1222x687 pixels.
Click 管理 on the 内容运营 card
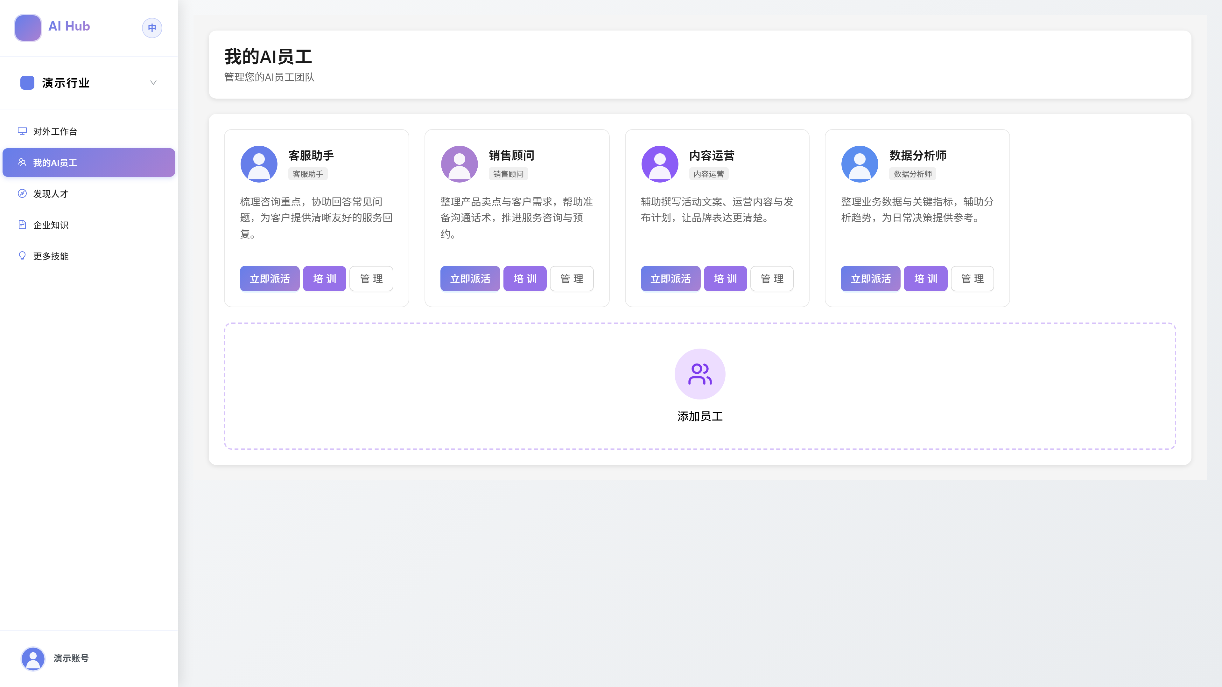click(x=772, y=279)
